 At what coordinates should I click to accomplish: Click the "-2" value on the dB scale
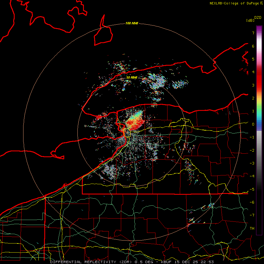pos(252,150)
